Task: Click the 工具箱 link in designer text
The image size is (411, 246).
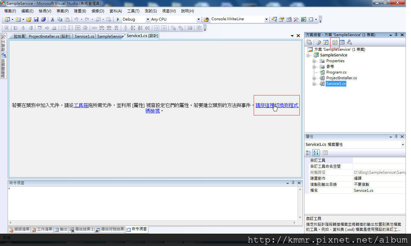Action: coord(81,106)
